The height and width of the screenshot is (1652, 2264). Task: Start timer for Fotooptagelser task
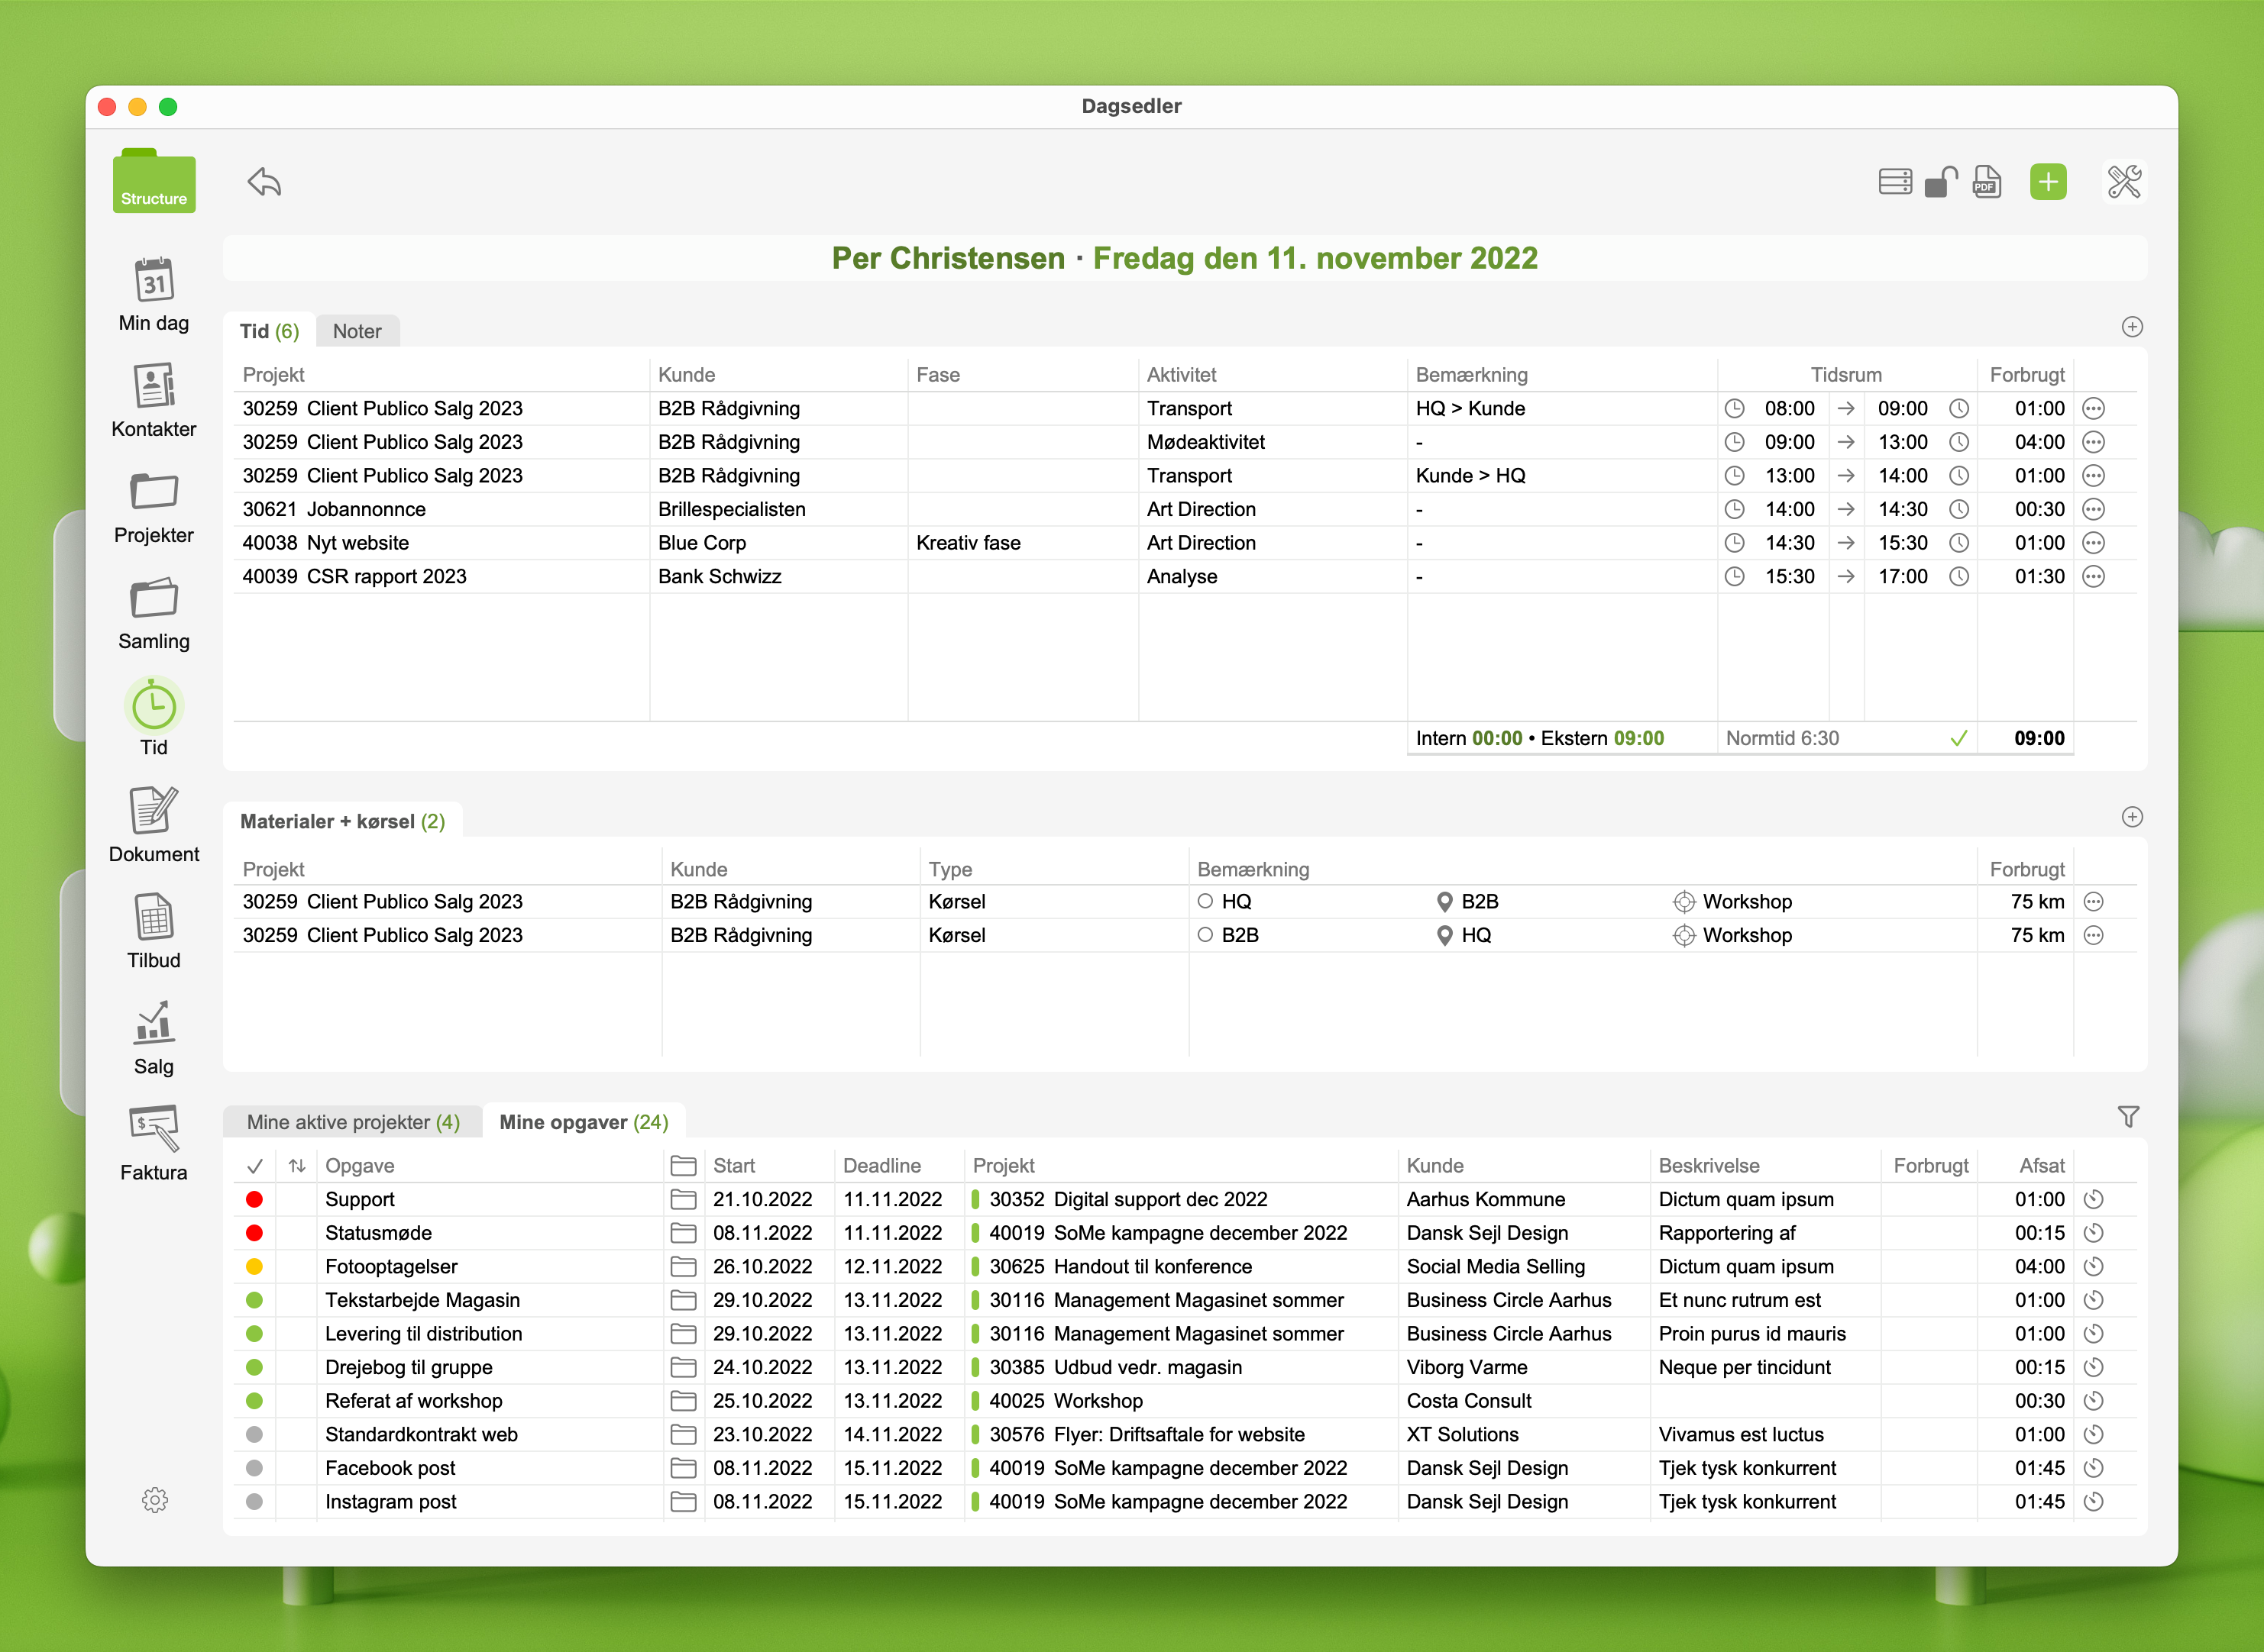coord(2093,1266)
